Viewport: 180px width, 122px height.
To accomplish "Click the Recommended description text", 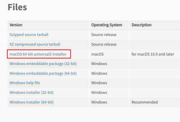I will click(145, 102).
